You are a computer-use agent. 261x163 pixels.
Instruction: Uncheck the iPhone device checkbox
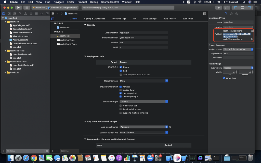tap(121, 67)
